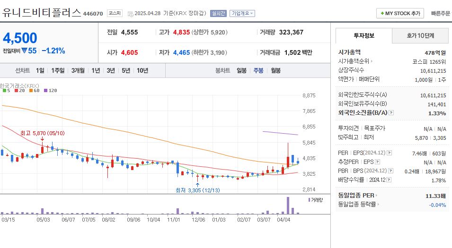Click the -1.21% change rate

[x=53, y=51]
